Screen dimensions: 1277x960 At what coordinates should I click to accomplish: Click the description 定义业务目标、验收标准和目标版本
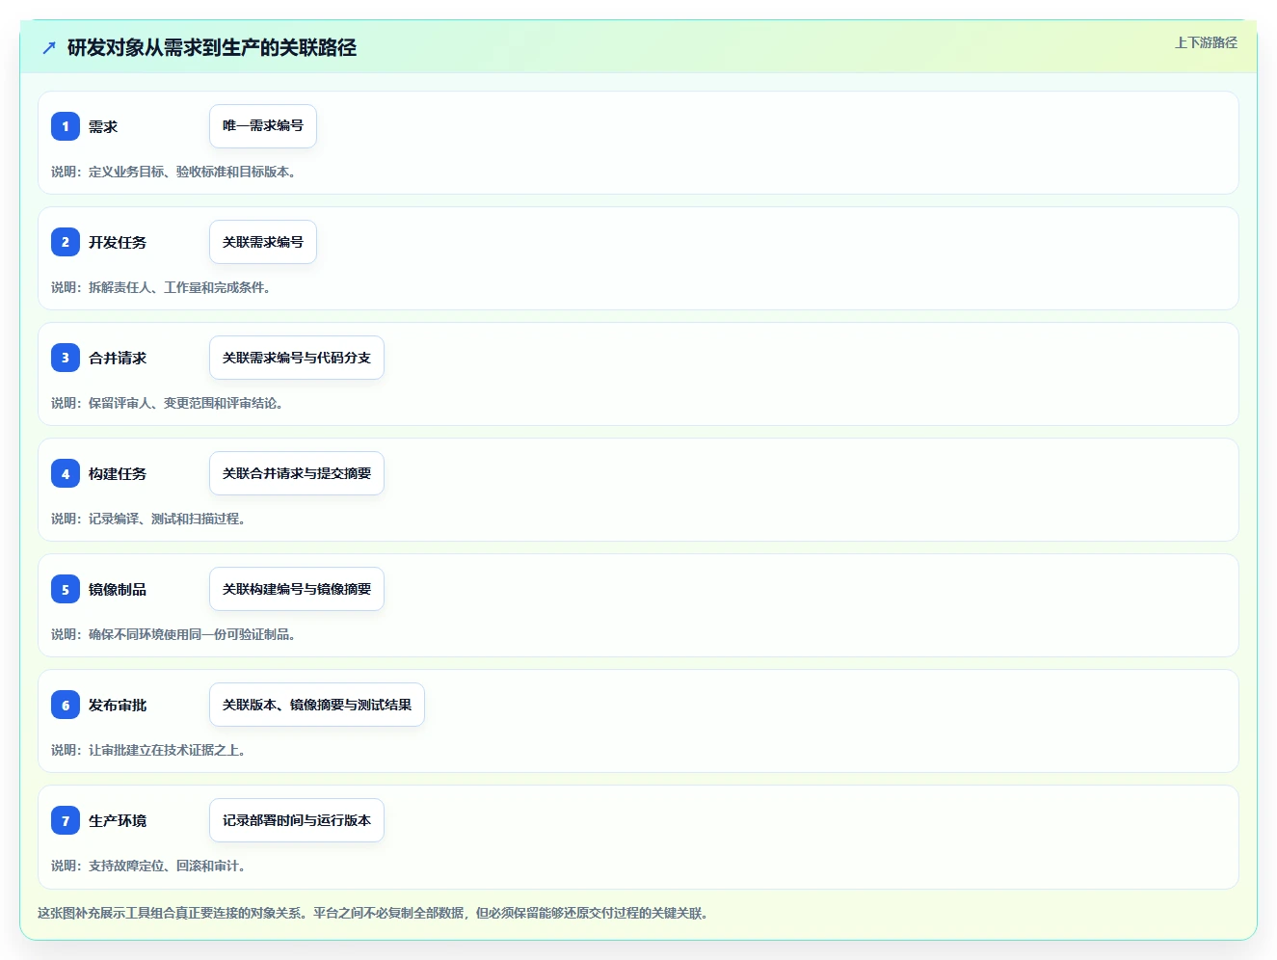[x=192, y=172]
